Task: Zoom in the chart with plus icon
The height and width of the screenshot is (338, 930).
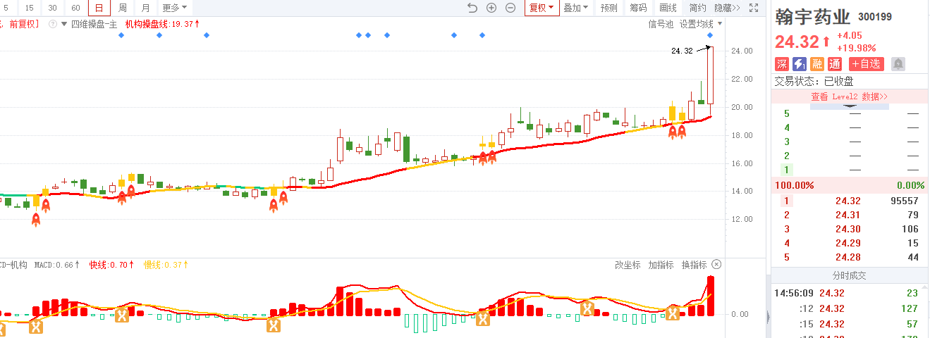Action: point(491,8)
